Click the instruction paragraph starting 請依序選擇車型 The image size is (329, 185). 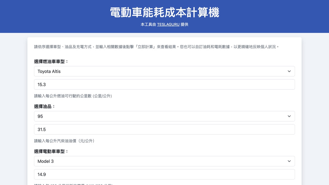click(157, 47)
